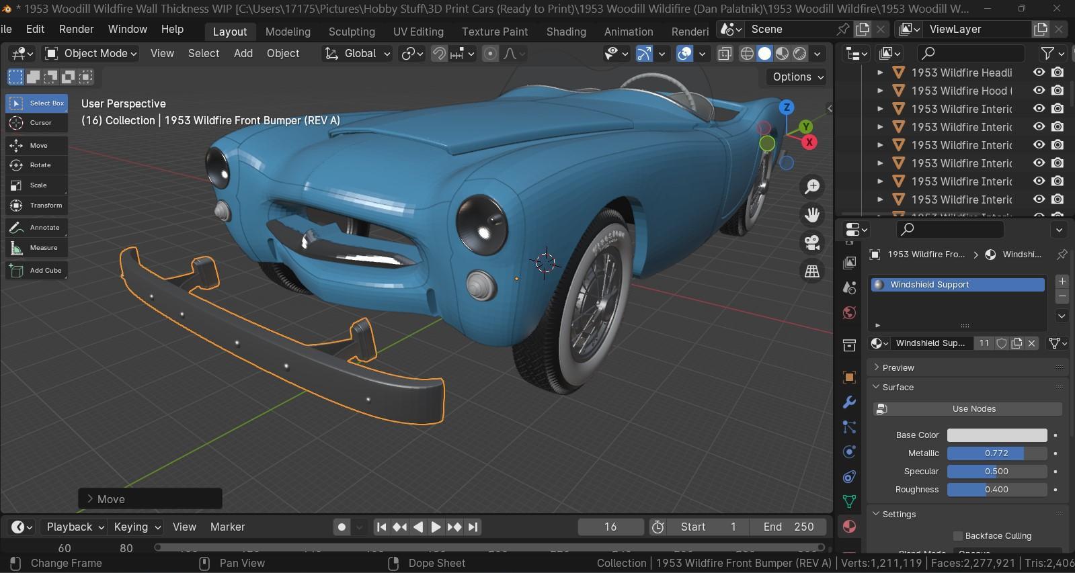
Task: Open the viewport Options dropdown
Action: click(x=797, y=77)
